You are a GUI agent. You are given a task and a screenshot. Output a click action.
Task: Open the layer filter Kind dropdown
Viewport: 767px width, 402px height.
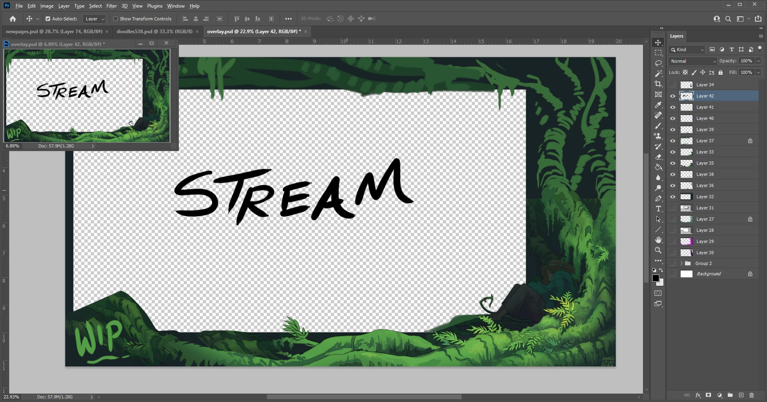pos(687,50)
